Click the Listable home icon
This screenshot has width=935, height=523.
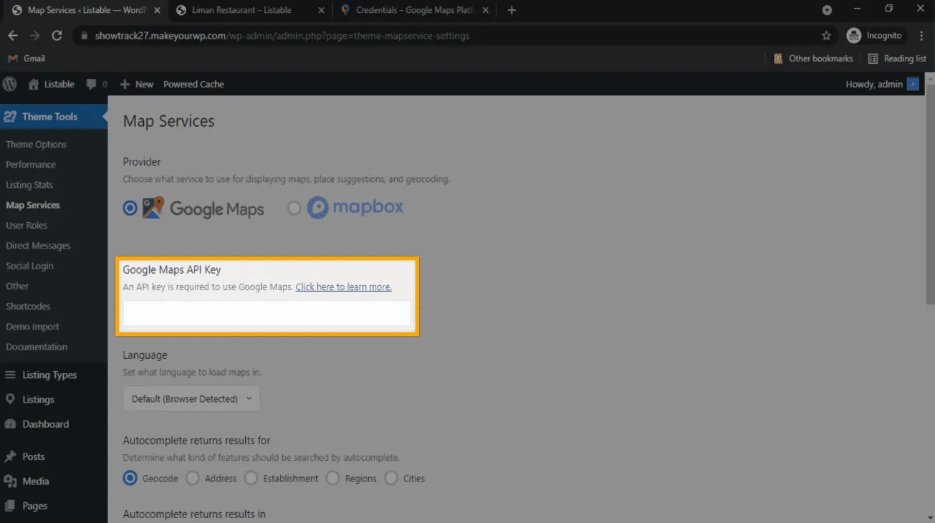[x=34, y=84]
